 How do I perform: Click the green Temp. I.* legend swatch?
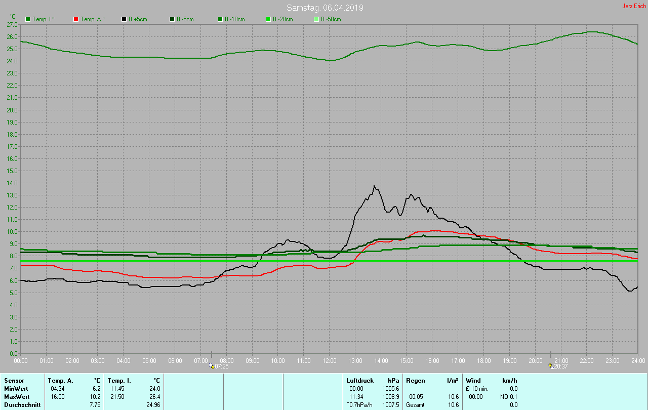[28, 19]
